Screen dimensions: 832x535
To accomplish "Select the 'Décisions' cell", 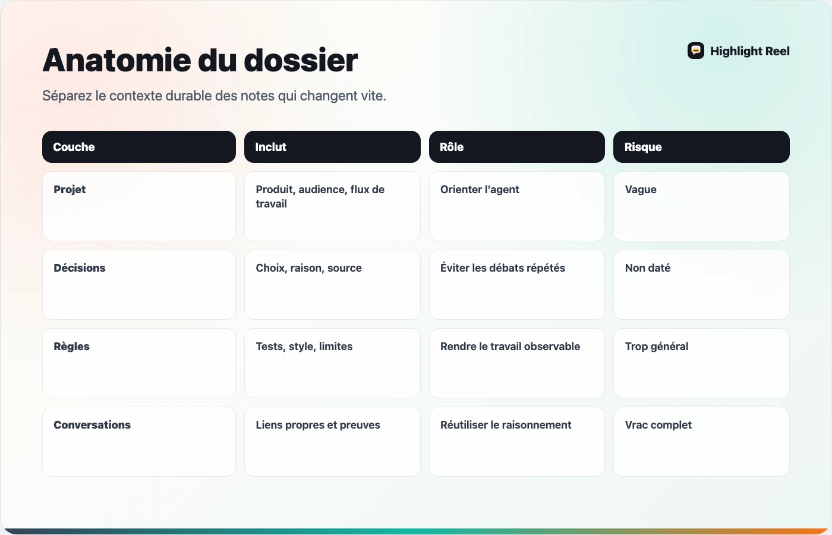I will point(139,285).
